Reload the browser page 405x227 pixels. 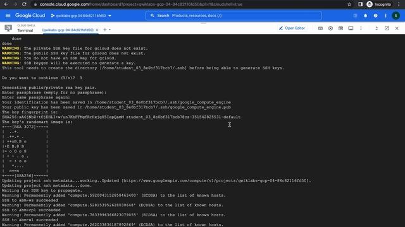[24, 4]
